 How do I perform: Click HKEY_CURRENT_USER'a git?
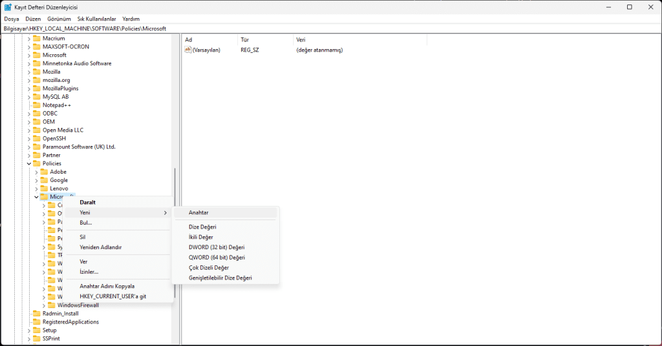[x=118, y=296]
